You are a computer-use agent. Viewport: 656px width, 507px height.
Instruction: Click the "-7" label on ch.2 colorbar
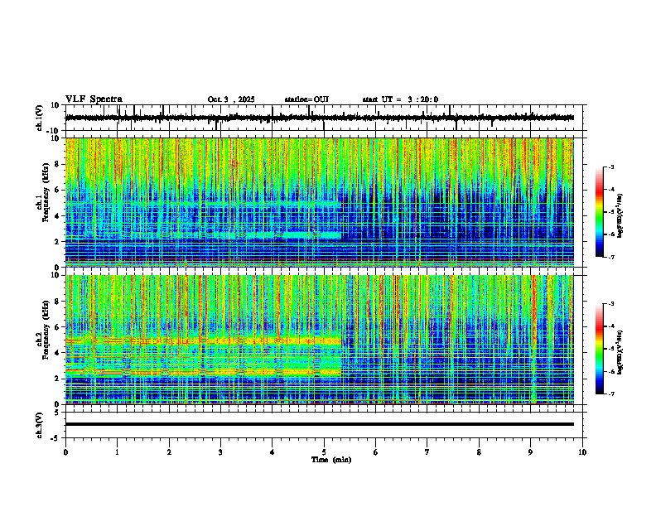pos(611,394)
